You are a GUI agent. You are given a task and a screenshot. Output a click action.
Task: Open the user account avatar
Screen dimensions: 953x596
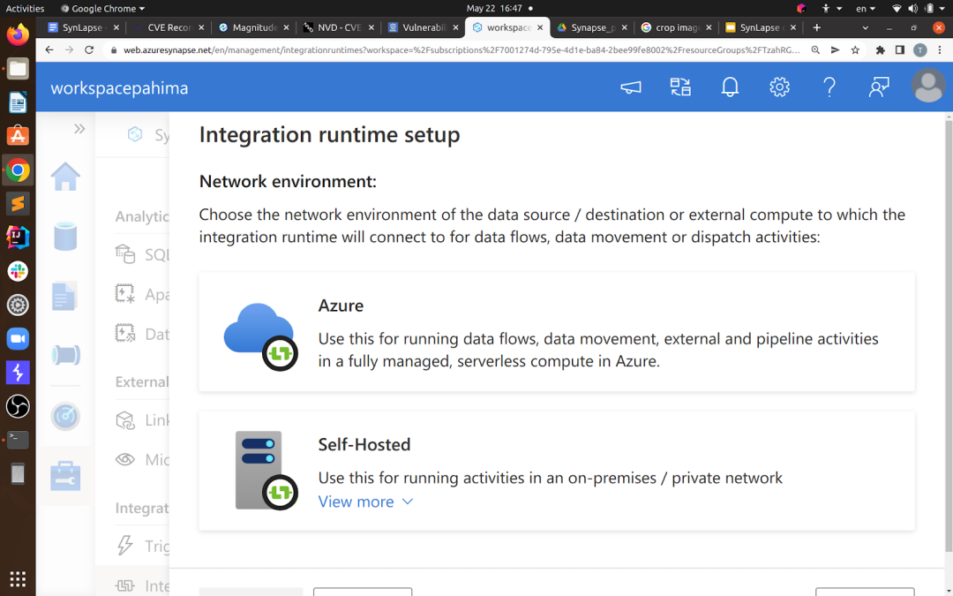[928, 86]
